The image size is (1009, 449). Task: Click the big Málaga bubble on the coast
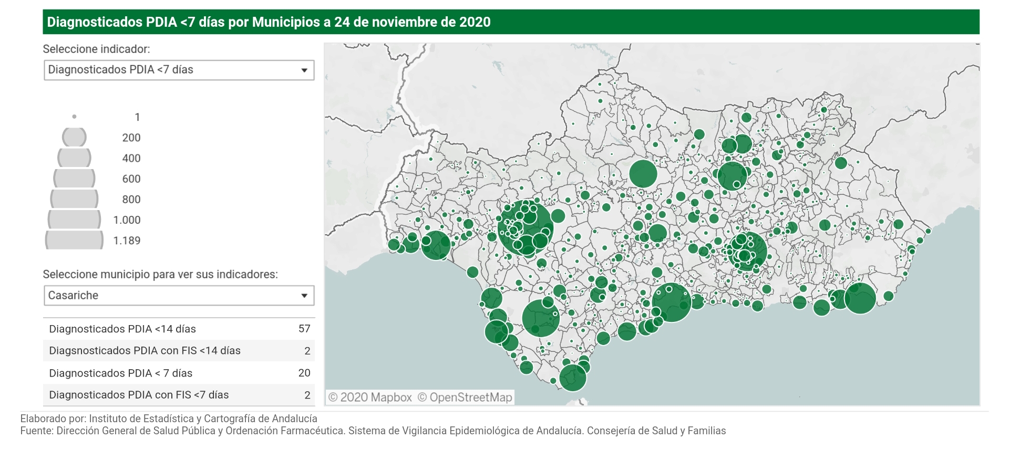(x=672, y=304)
